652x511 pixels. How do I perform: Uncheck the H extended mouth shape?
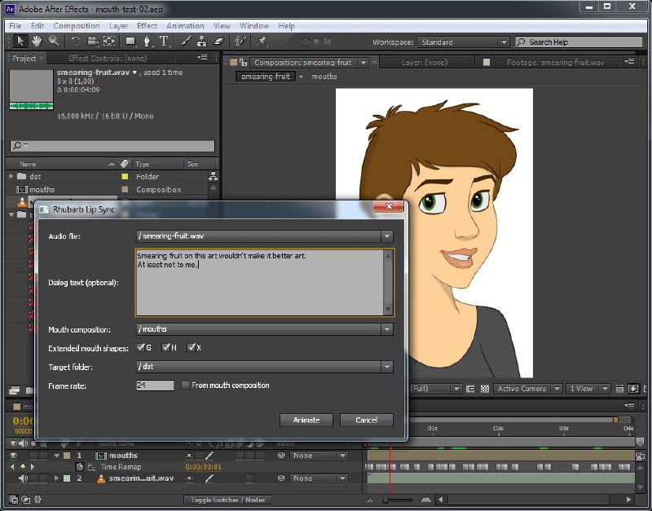click(166, 348)
